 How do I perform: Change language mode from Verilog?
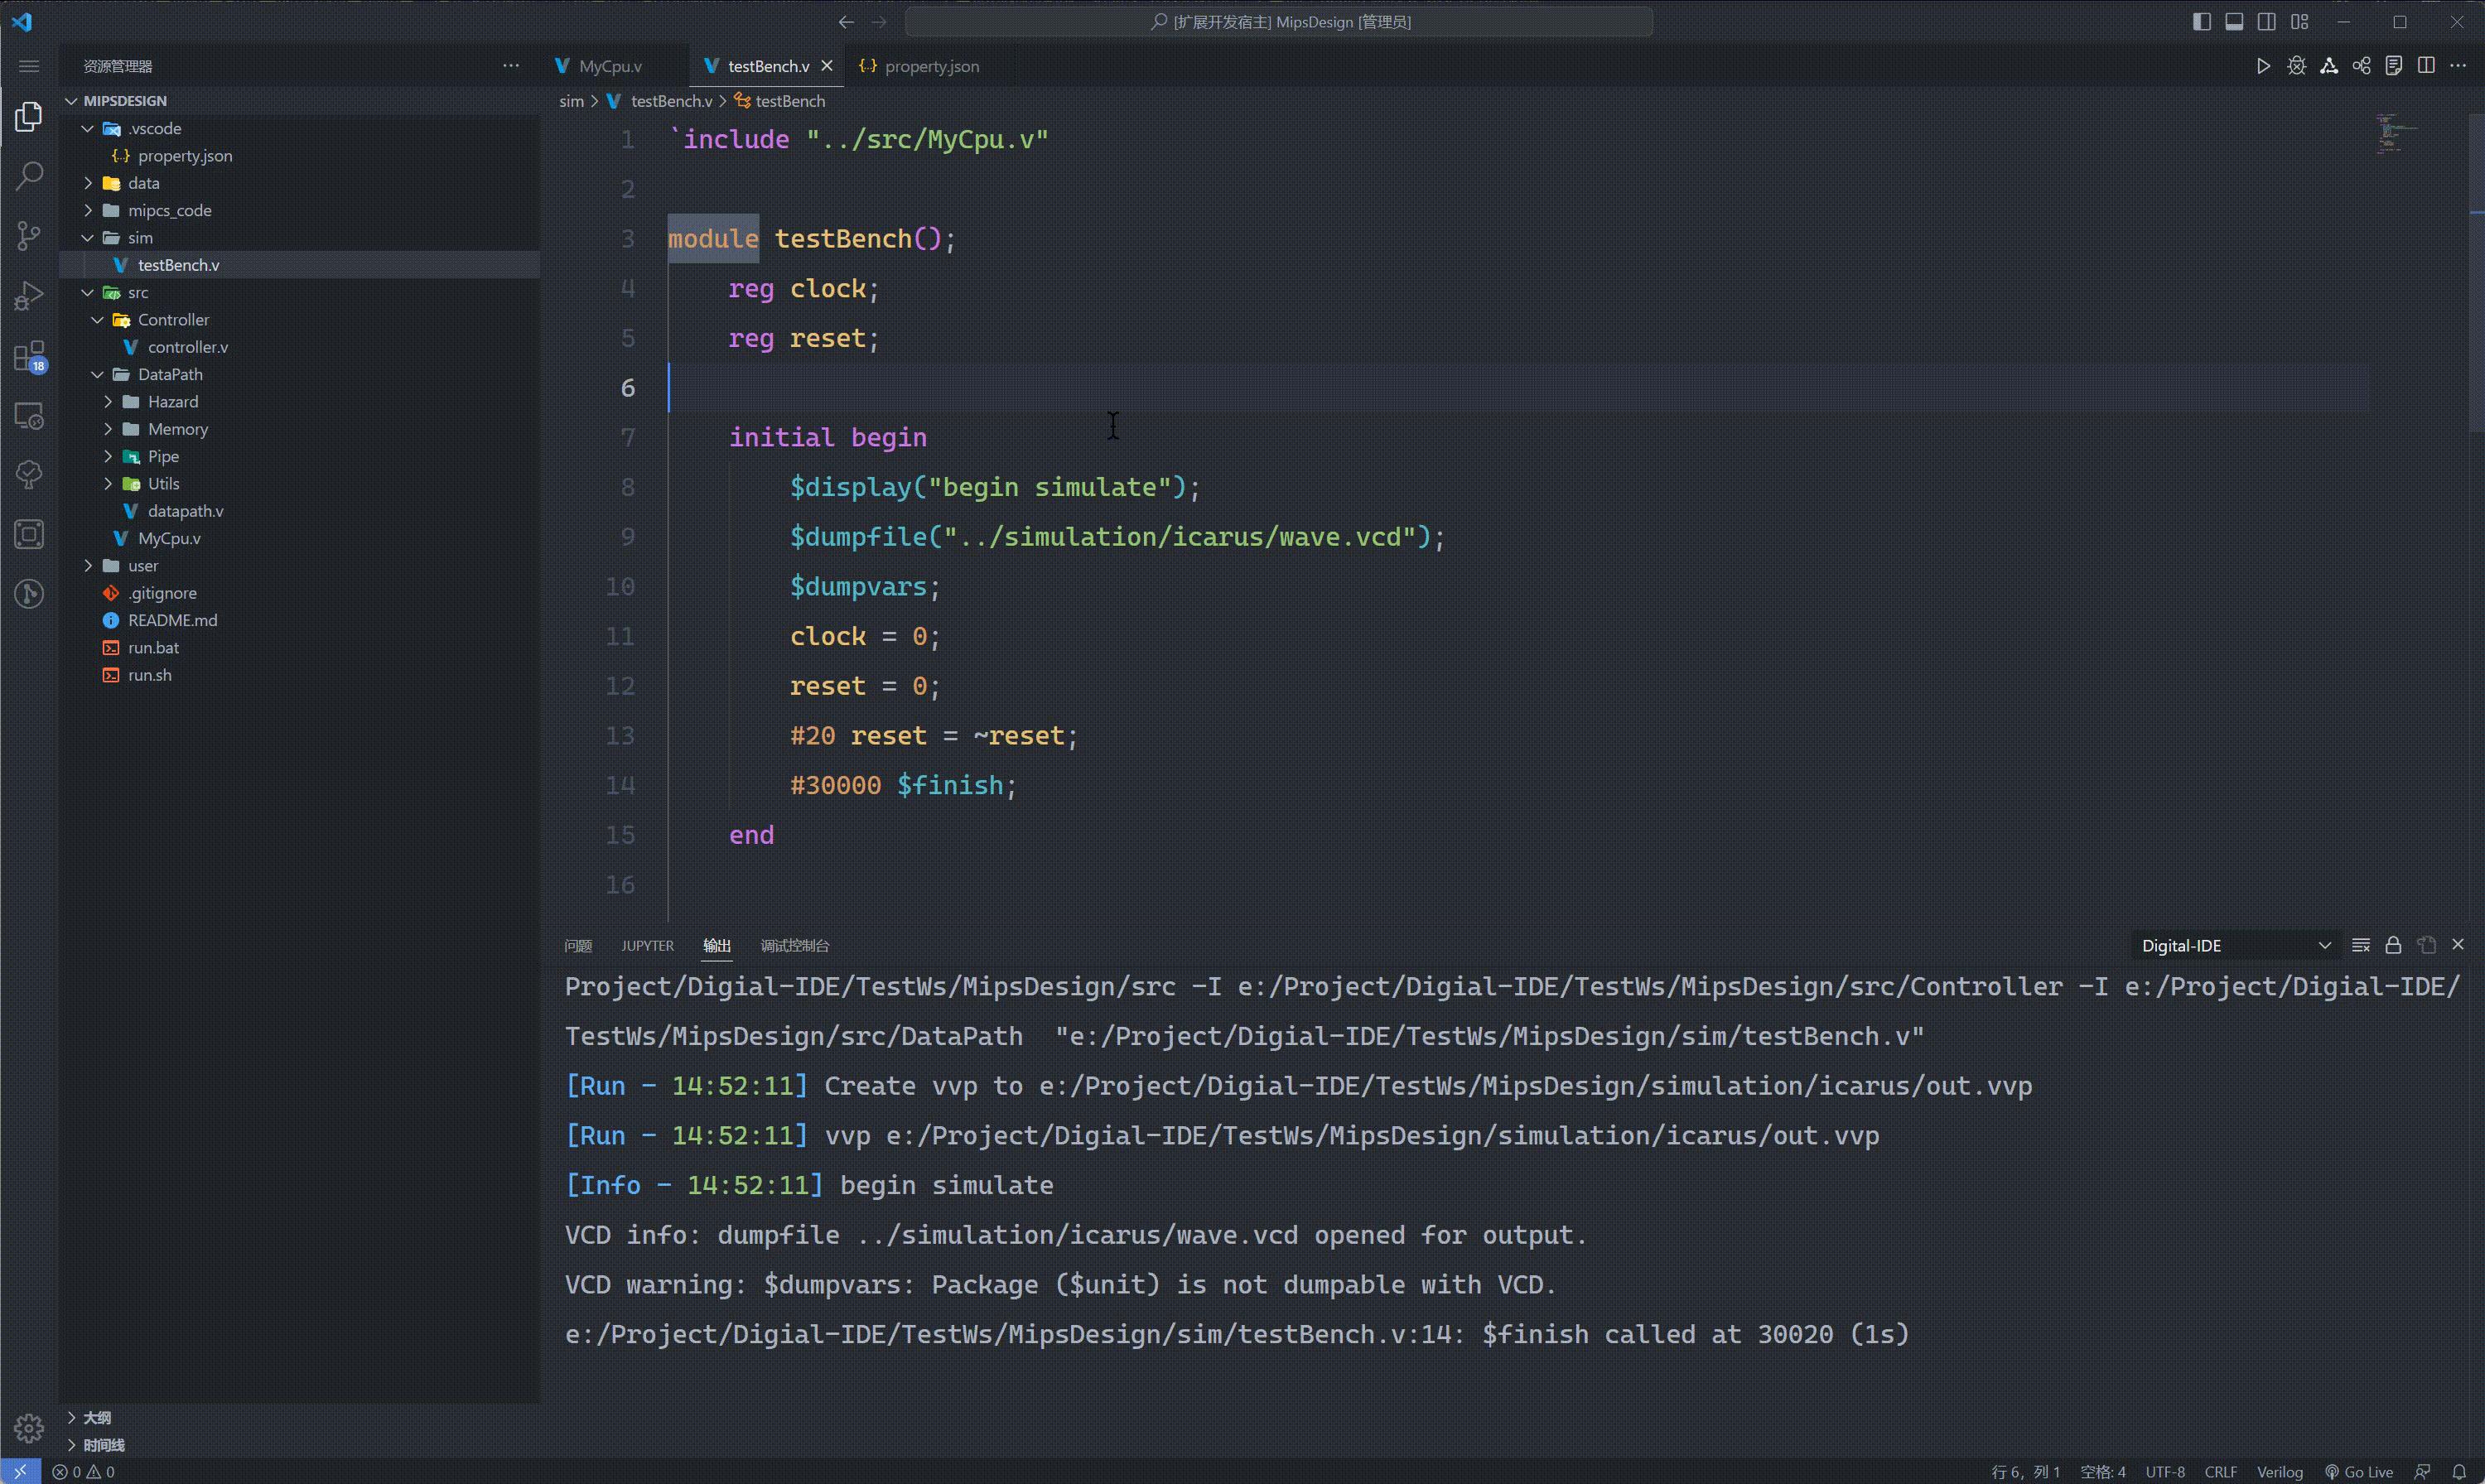point(2281,1471)
